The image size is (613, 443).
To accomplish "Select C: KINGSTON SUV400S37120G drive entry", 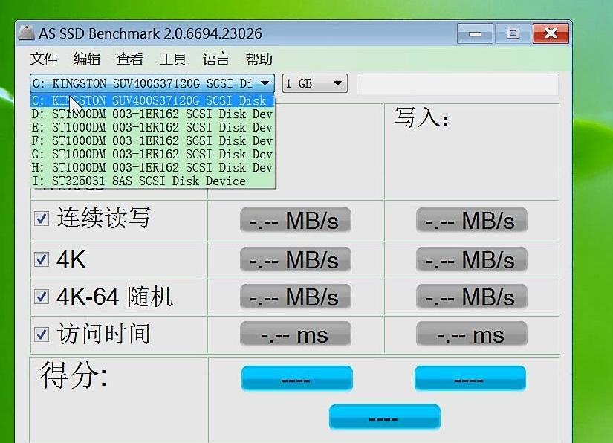I will 152,100.
